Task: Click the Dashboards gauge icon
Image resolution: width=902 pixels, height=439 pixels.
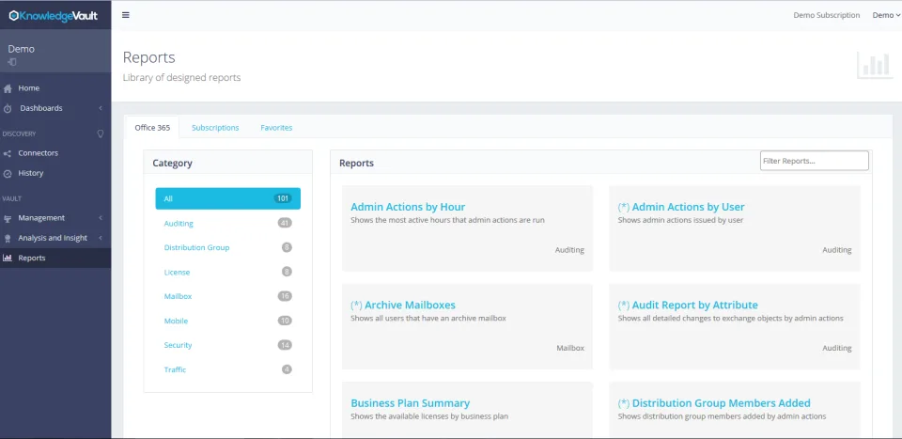Action: click(x=8, y=108)
